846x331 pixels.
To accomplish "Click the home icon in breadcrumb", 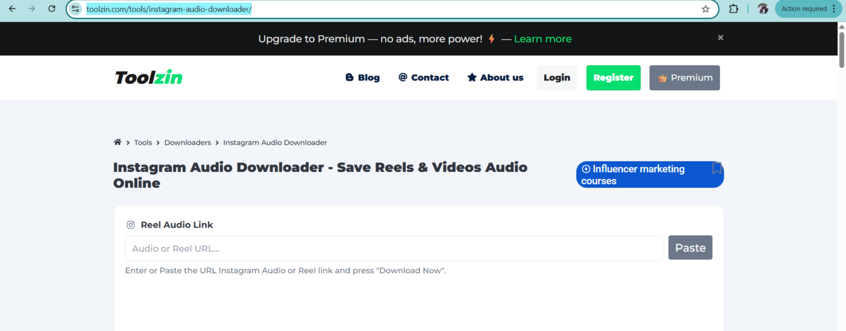I will pyautogui.click(x=117, y=142).
